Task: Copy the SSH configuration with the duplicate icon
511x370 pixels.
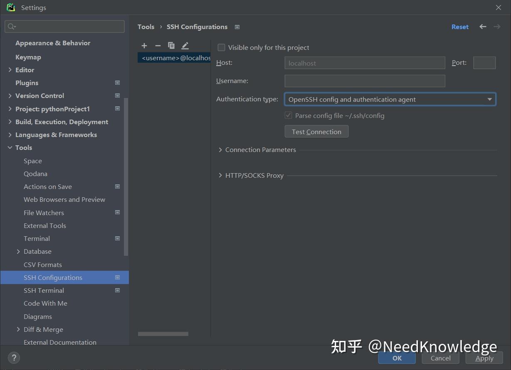Action: pyautogui.click(x=171, y=46)
